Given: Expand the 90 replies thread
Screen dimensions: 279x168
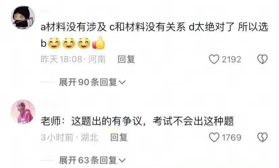Looking at the screenshot, I should 92,82.
